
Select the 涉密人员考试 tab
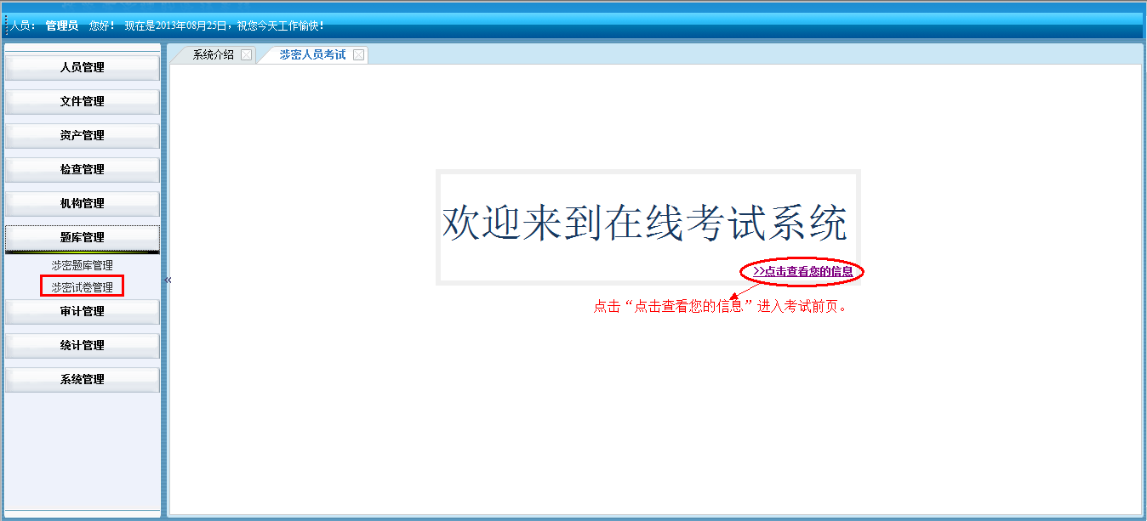312,54
